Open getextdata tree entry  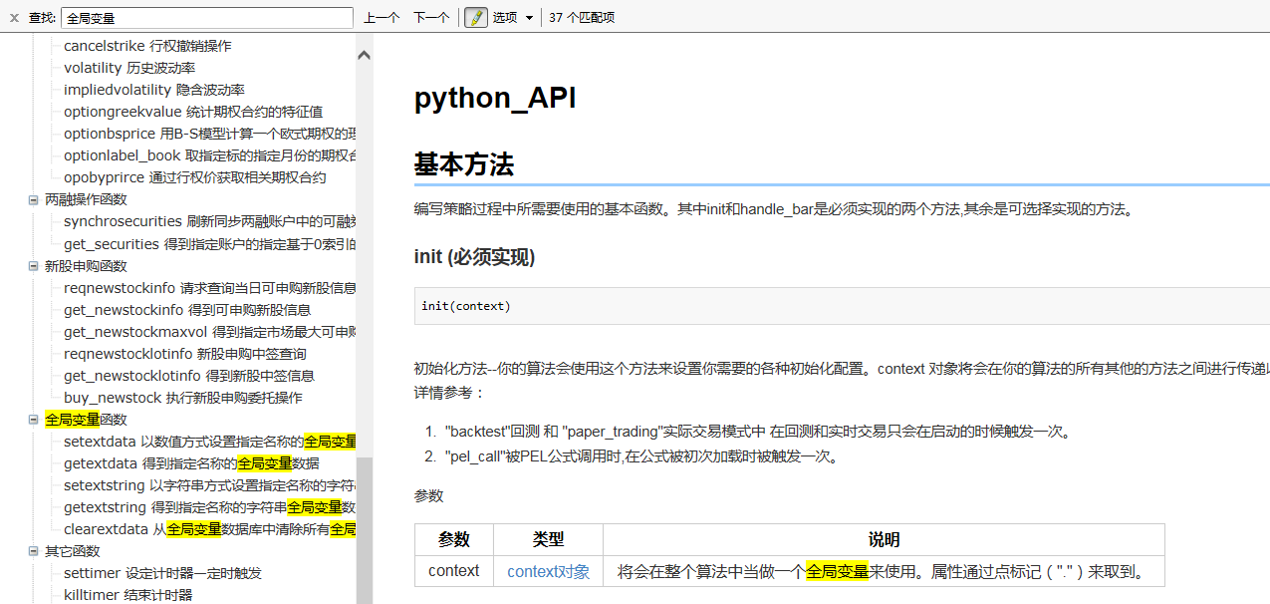pyautogui.click(x=191, y=463)
